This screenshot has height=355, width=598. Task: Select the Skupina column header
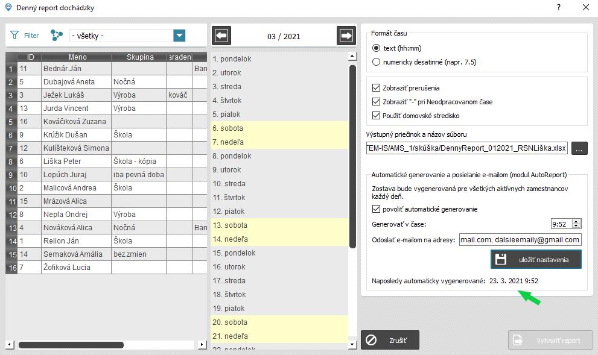[x=139, y=57]
